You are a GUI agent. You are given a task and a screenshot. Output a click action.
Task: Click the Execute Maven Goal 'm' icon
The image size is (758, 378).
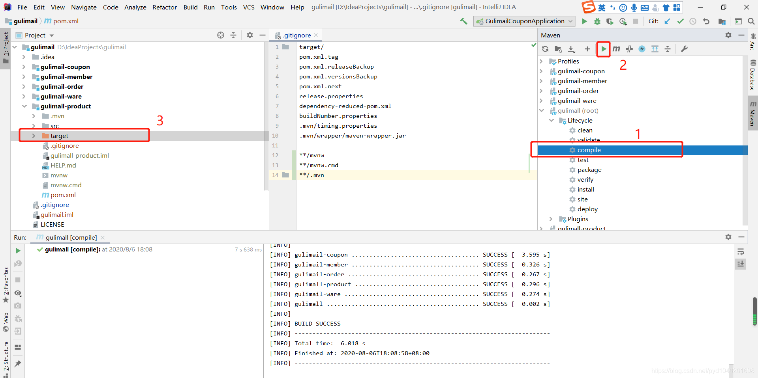[616, 49]
